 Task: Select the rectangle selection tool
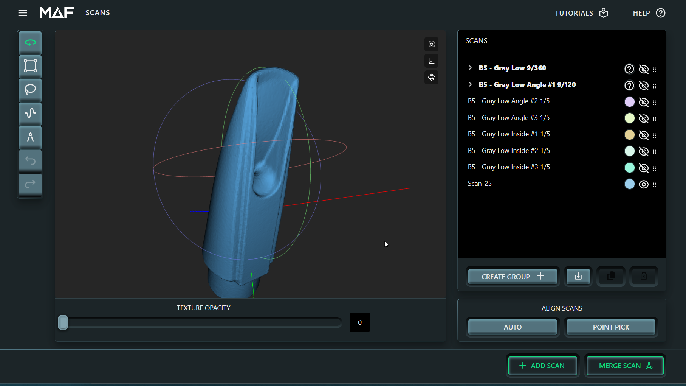click(30, 66)
